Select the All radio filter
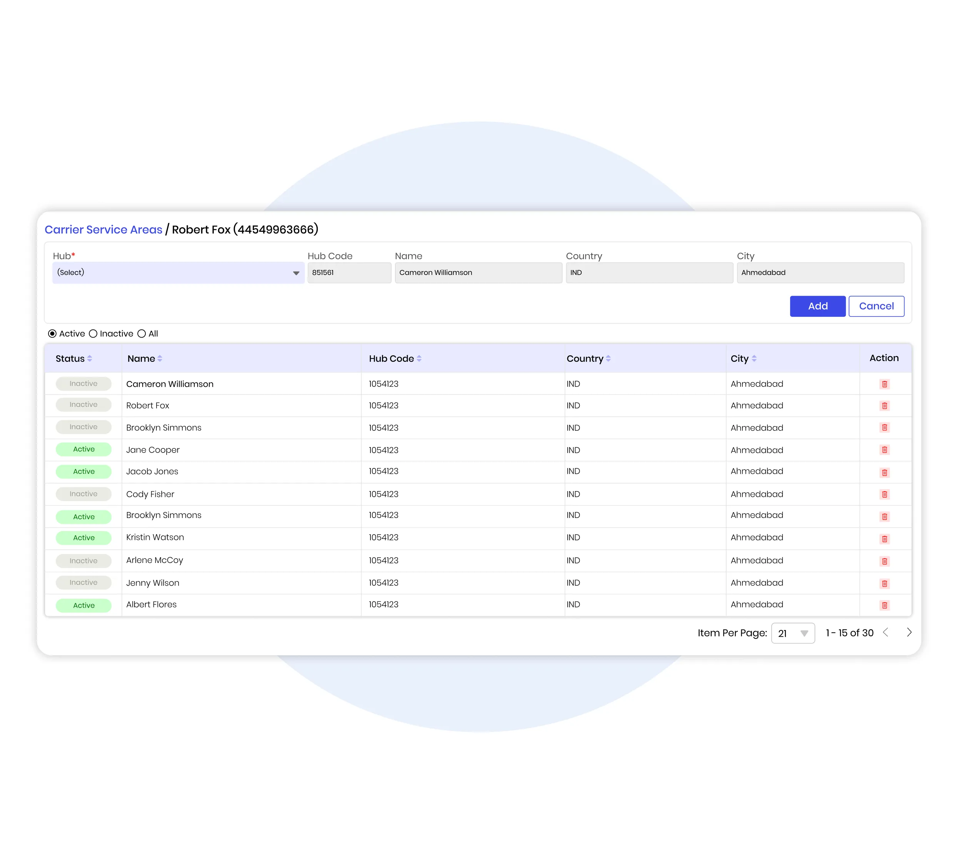The height and width of the screenshot is (866, 957). 142,333
